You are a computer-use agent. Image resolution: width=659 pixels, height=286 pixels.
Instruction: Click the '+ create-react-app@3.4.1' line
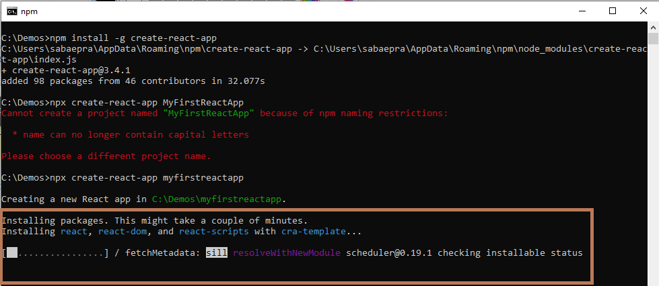[x=66, y=70]
